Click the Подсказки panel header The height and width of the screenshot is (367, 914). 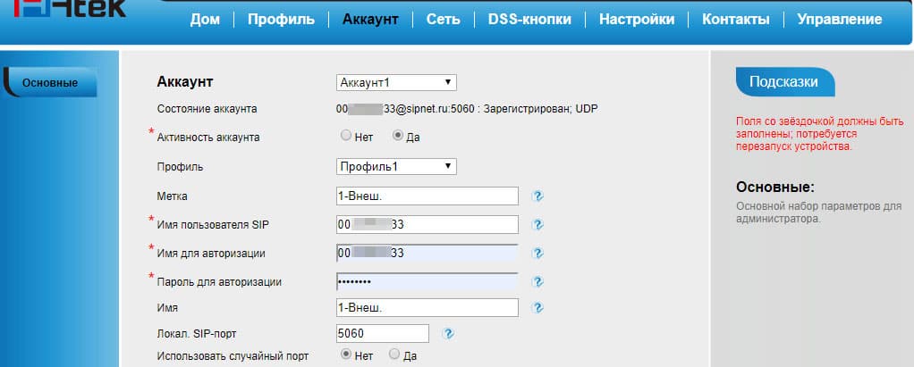784,82
